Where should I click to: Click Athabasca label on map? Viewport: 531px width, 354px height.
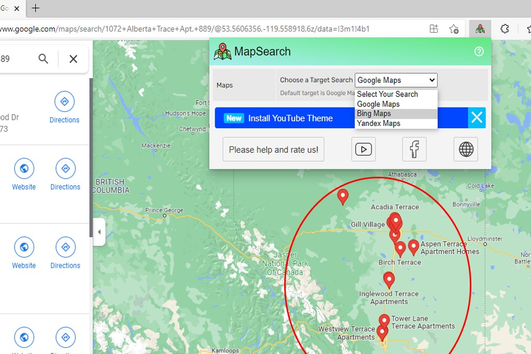click(402, 175)
